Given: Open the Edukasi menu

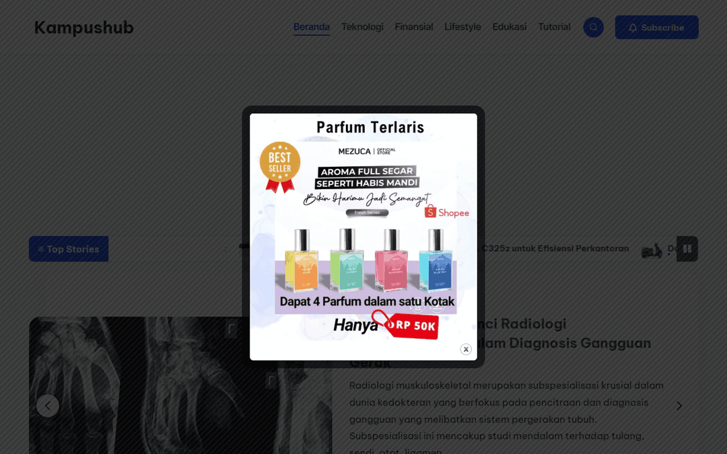Looking at the screenshot, I should [x=509, y=27].
